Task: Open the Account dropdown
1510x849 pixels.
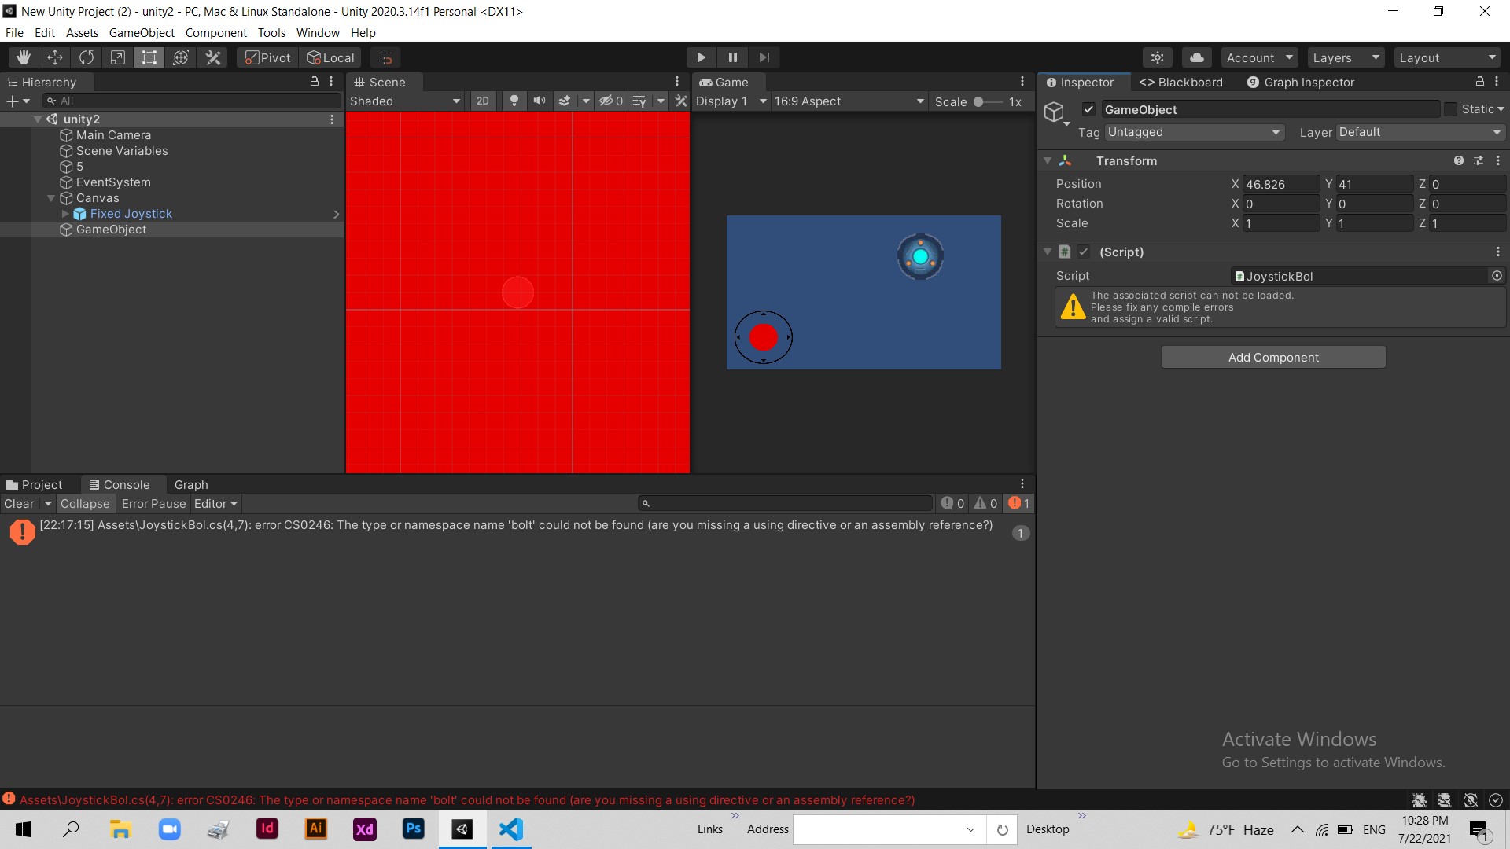Action: click(x=1259, y=57)
